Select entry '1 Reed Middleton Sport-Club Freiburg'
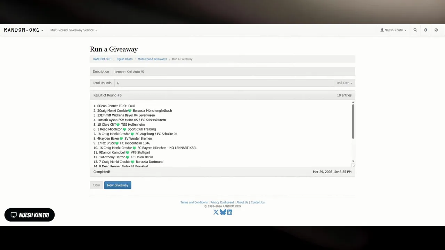 [x=124, y=129]
